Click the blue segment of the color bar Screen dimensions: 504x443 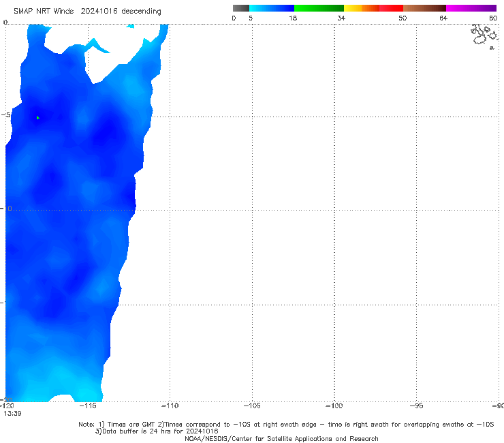pyautogui.click(x=272, y=8)
